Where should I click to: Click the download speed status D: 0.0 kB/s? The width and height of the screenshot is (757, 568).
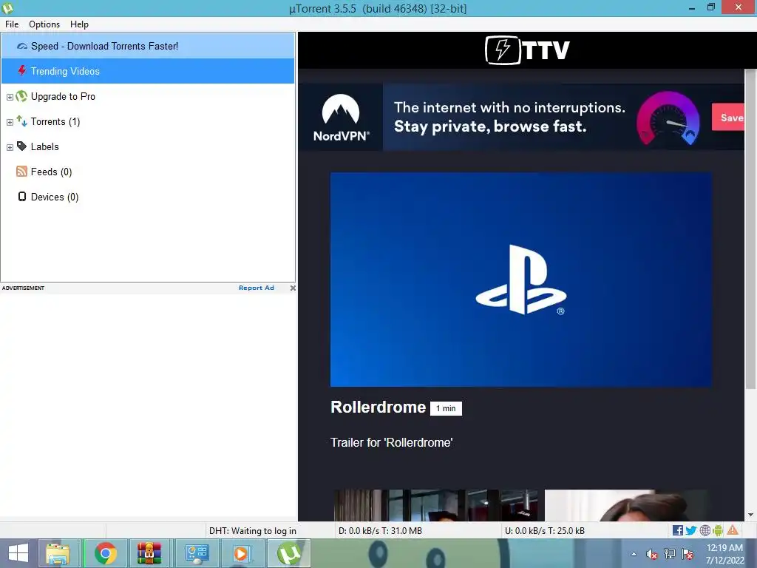[381, 531]
